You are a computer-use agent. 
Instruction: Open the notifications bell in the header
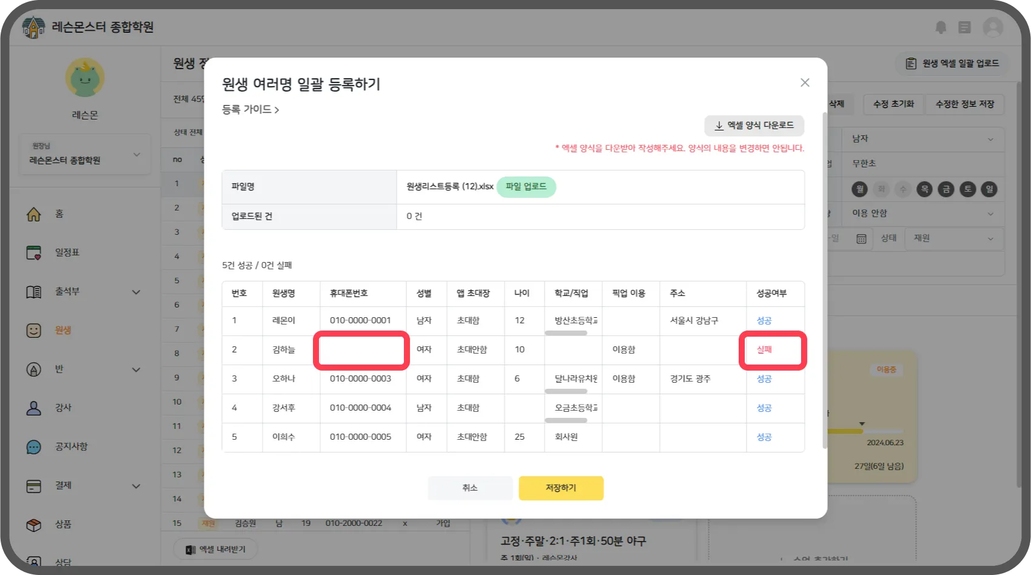click(x=941, y=27)
